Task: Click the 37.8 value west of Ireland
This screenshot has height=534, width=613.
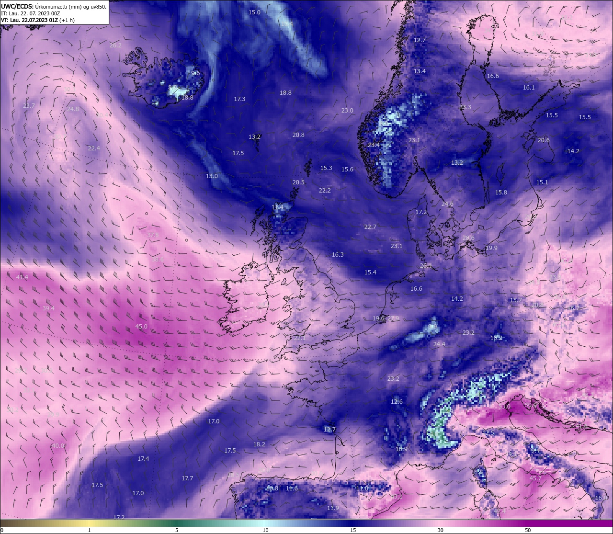Action: point(153,235)
